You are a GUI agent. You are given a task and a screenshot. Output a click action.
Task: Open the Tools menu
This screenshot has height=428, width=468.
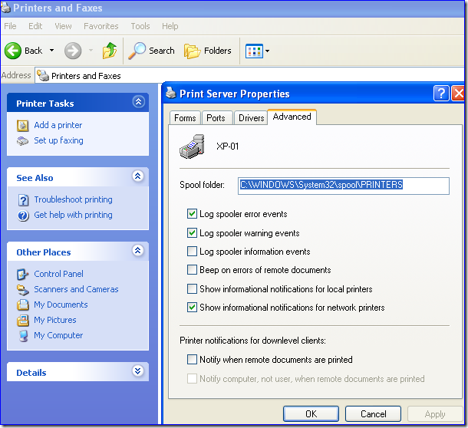pyautogui.click(x=140, y=26)
